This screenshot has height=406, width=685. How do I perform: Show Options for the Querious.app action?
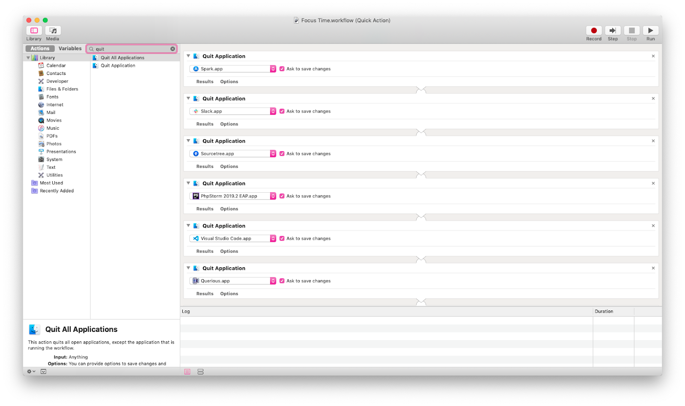pos(229,293)
